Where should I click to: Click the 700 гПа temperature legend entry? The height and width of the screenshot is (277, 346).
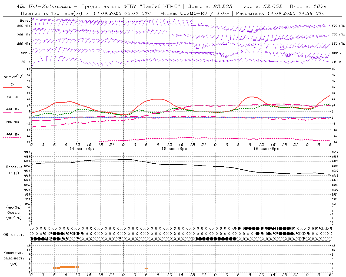pyautogui.click(x=12, y=122)
